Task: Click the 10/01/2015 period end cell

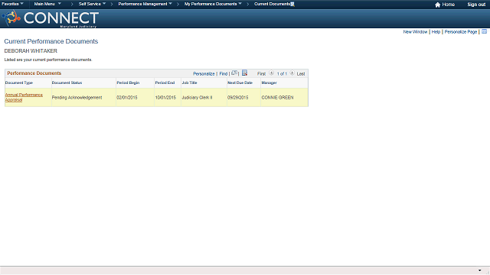Action: tap(165, 98)
